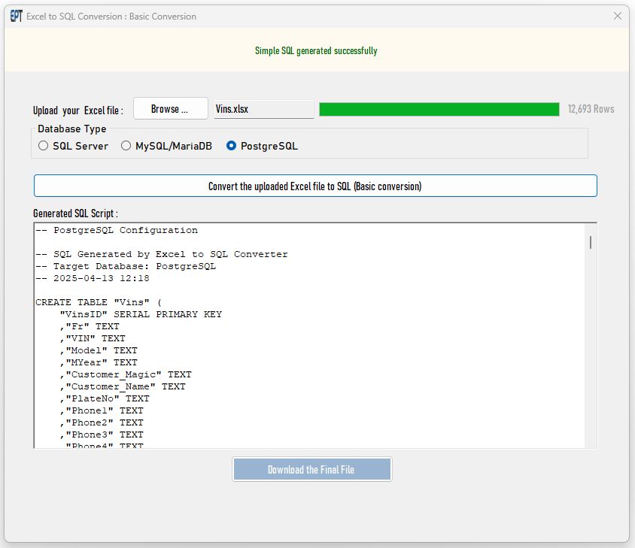The height and width of the screenshot is (548, 635).
Task: Click the scrollbar track below the thumb
Action: pyautogui.click(x=590, y=353)
